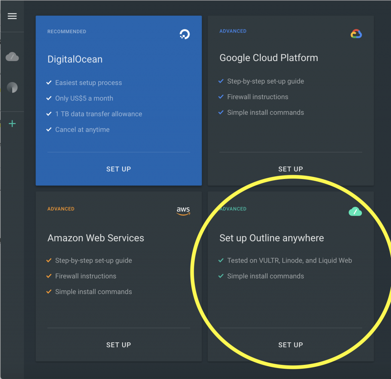The height and width of the screenshot is (379, 391).
Task: Click the RECOMMENDED label
Action: click(x=67, y=32)
